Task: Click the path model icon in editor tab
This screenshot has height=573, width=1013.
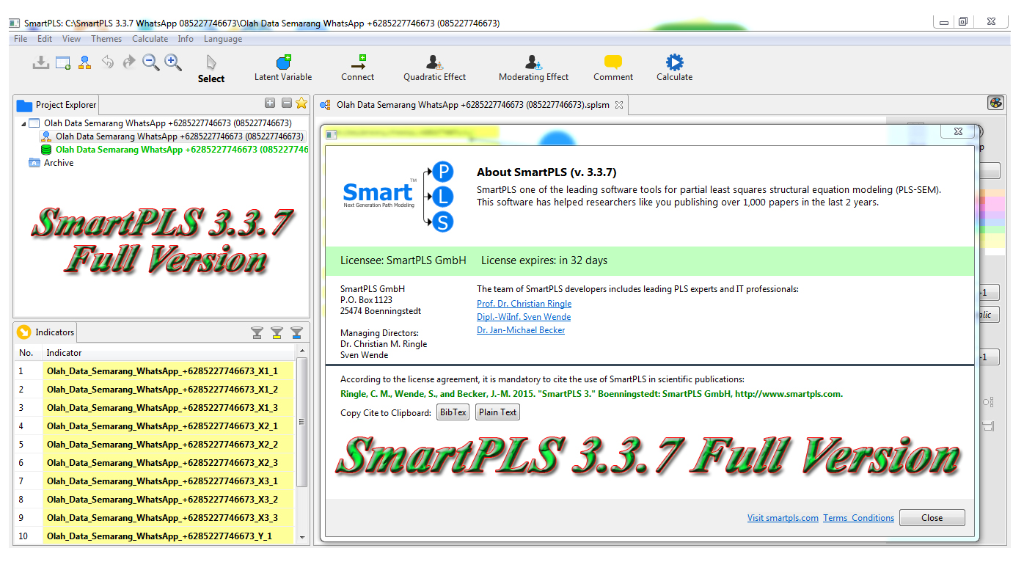Action: tap(325, 105)
